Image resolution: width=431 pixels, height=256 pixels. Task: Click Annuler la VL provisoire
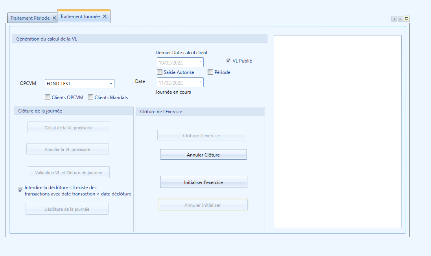click(x=68, y=149)
